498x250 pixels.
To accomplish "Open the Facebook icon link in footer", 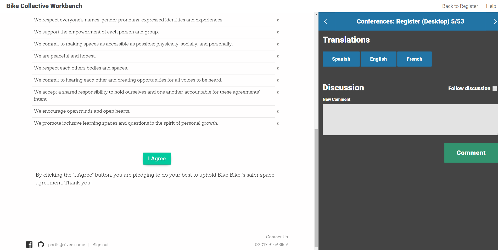I will point(29,245).
